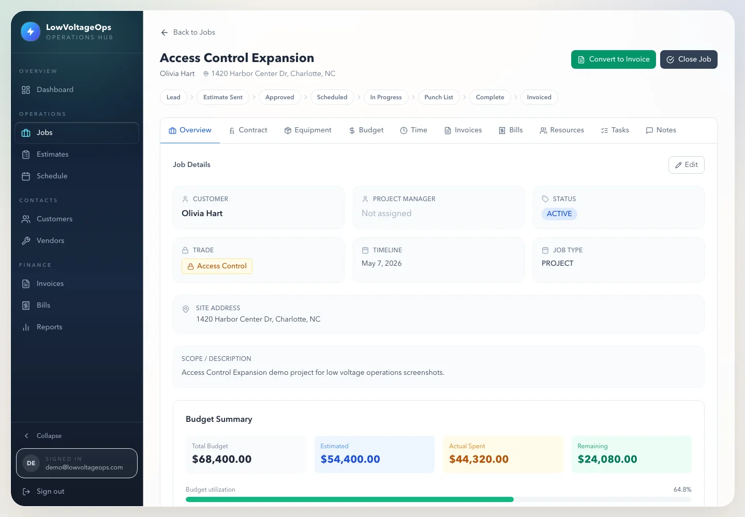
Task: Click the customer name Olivia Hart card
Action: (259, 207)
